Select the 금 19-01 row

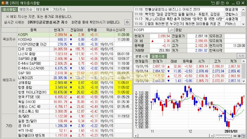75,126
